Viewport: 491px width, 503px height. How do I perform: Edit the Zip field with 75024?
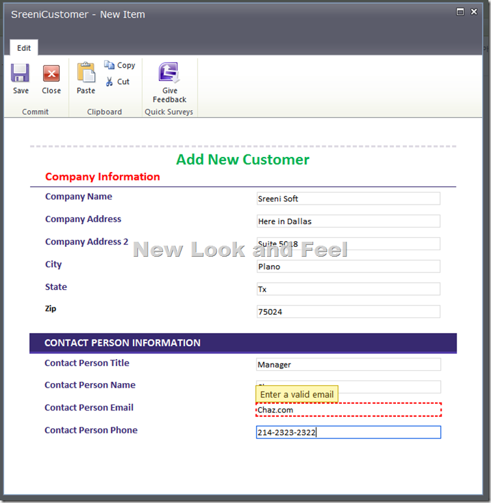click(x=348, y=312)
